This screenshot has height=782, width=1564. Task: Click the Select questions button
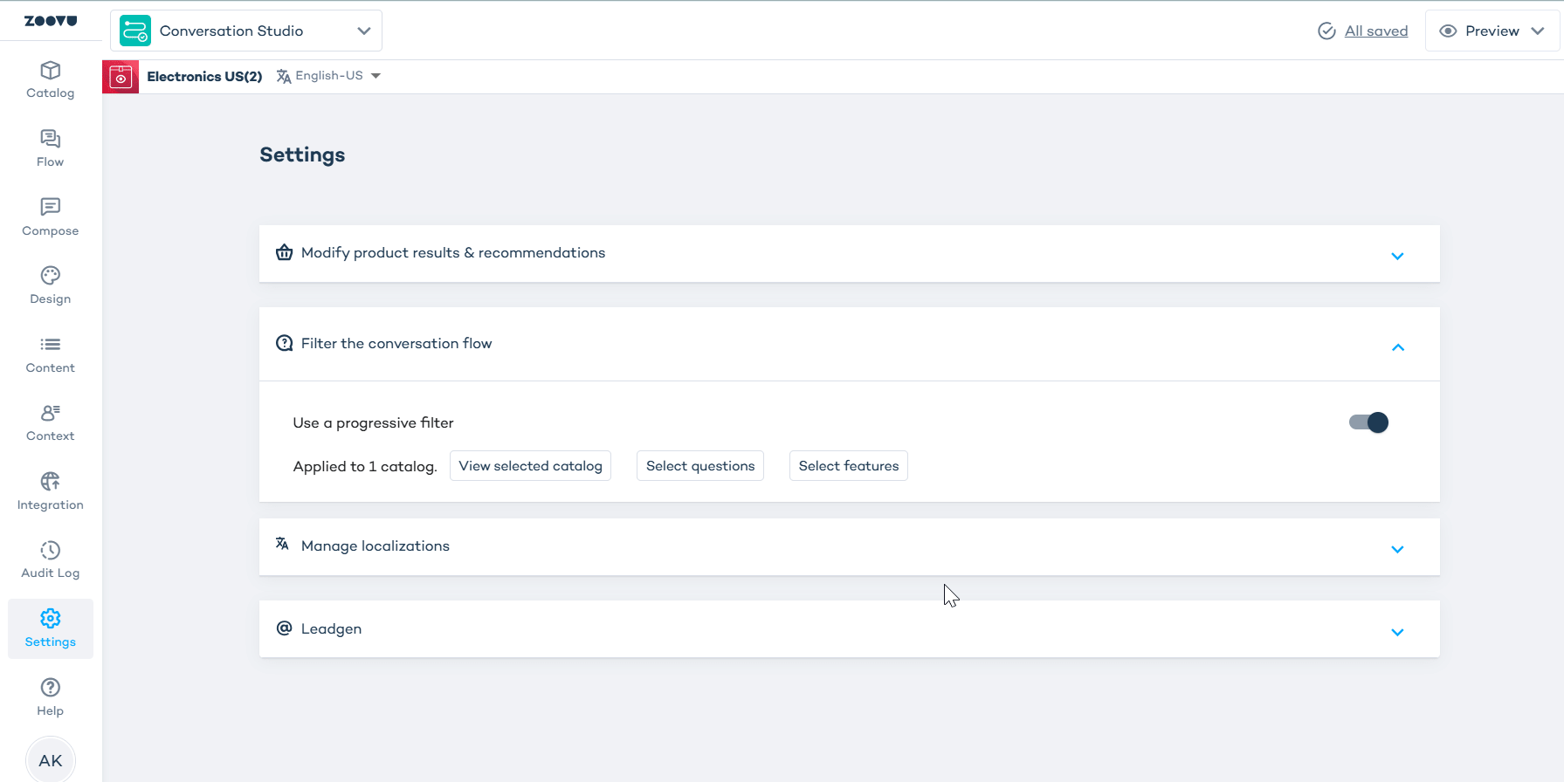[700, 466]
